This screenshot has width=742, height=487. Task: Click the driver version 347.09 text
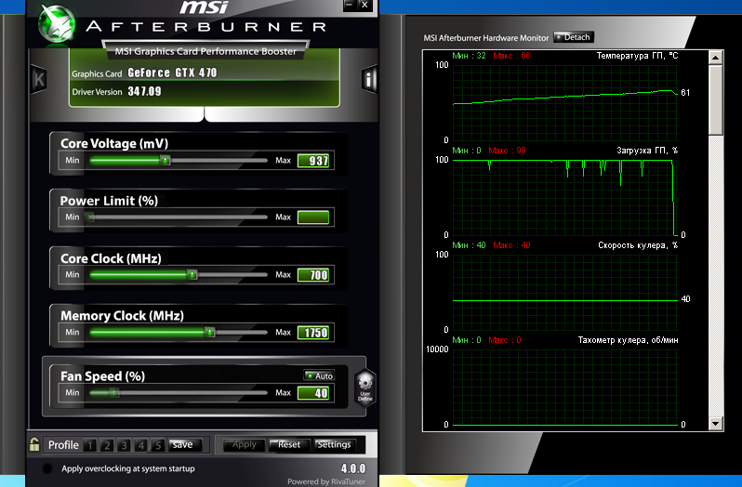click(144, 91)
